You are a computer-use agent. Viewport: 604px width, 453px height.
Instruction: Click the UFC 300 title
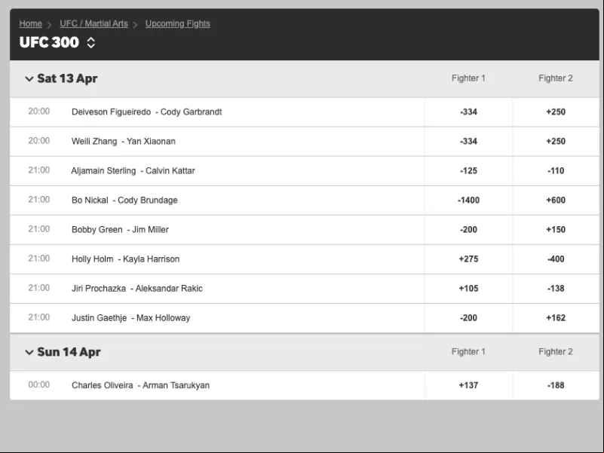pos(49,42)
